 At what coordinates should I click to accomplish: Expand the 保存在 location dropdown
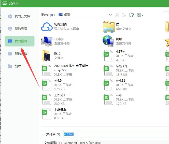coord(110,15)
